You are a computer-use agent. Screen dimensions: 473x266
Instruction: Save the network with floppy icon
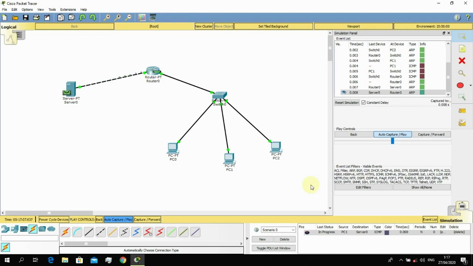pos(25,17)
